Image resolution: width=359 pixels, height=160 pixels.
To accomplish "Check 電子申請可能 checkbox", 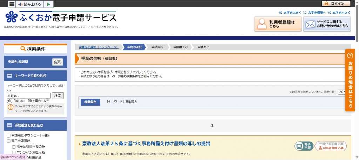I will tap(9, 141).
